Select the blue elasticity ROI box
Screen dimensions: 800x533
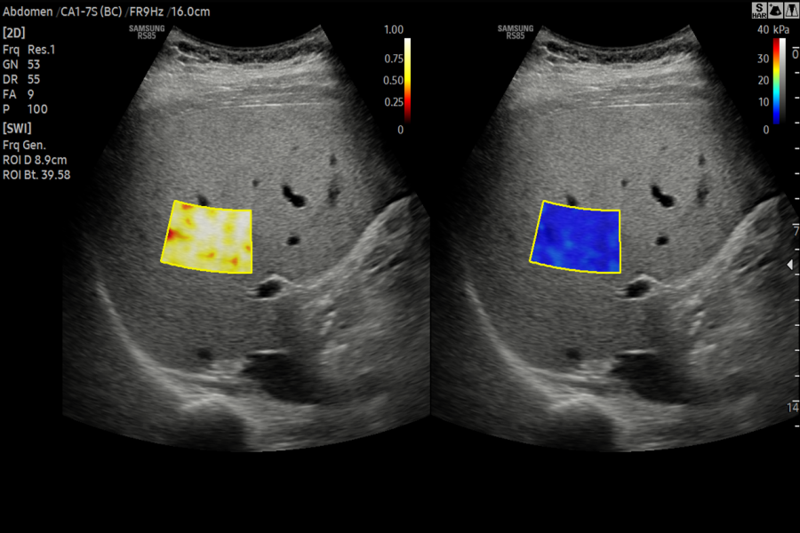pyautogui.click(x=579, y=237)
